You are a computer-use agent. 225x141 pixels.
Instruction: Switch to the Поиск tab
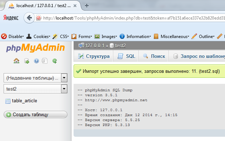154,56
